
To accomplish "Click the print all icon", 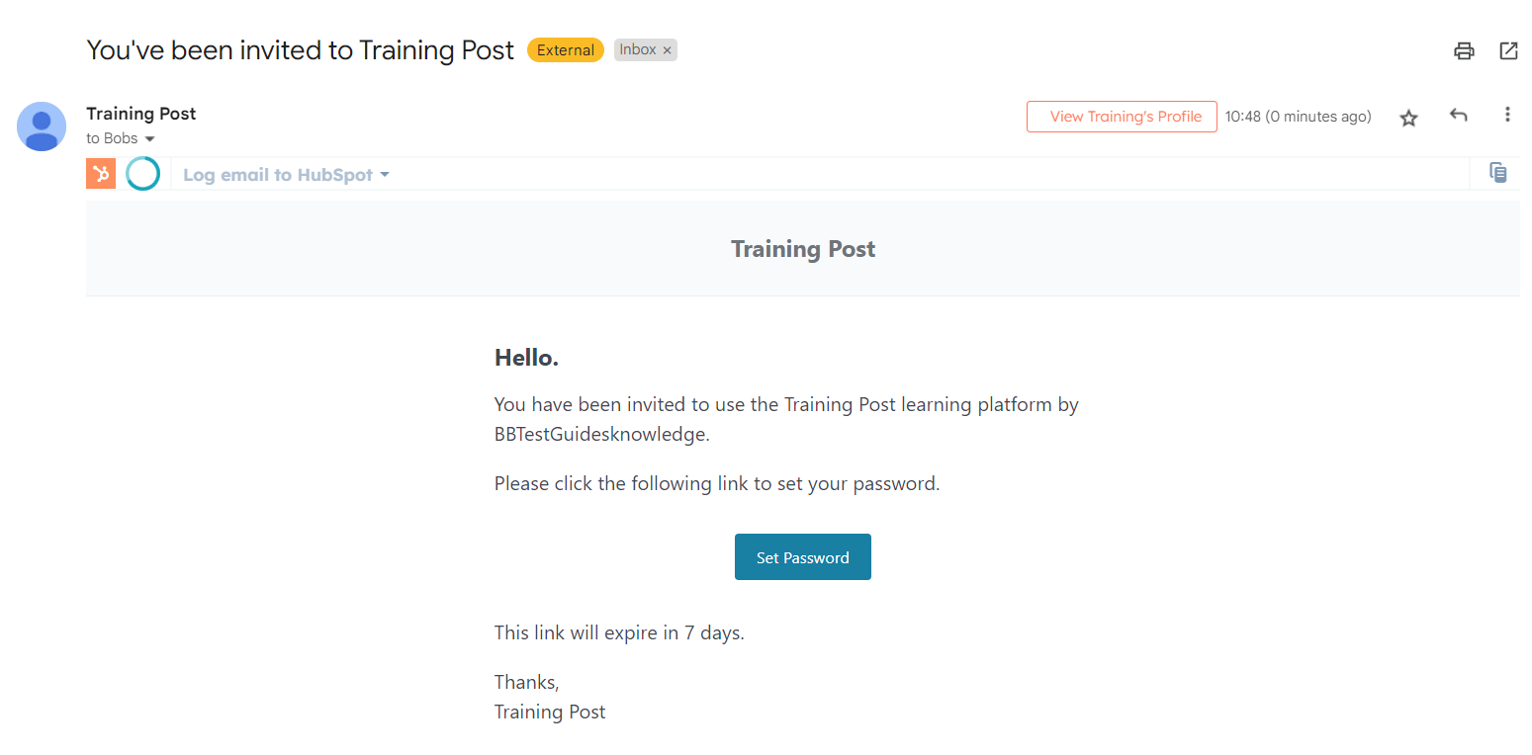I will tap(1464, 51).
